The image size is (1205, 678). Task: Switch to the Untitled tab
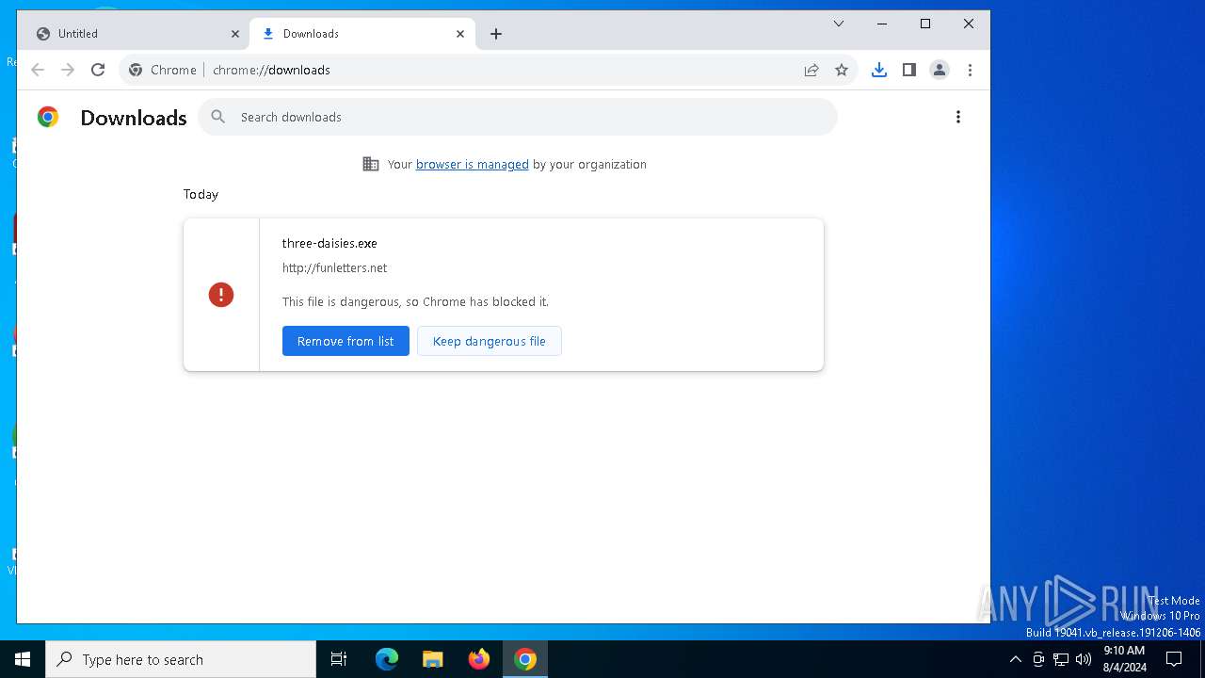coord(137,34)
